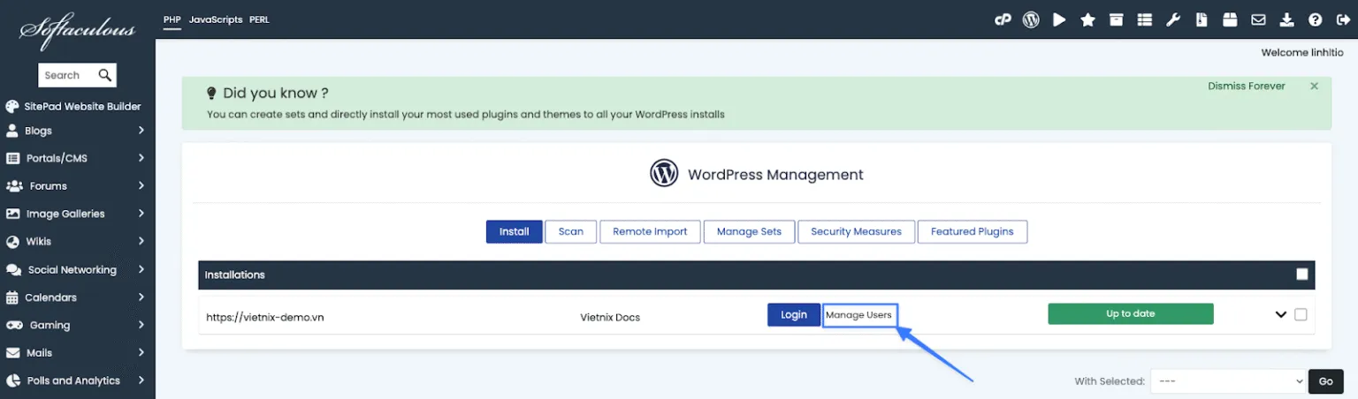Click the play demos icon
1358x399 pixels.
(1059, 19)
